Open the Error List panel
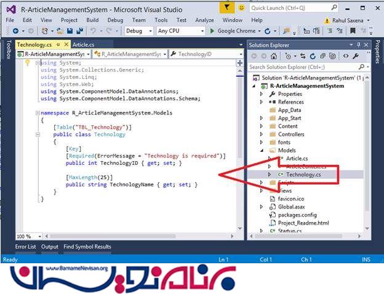This screenshot has height=294, width=384. (x=26, y=247)
